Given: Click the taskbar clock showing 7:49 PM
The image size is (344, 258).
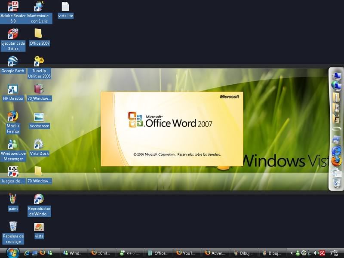Looking at the screenshot, I should pyautogui.click(x=334, y=253).
